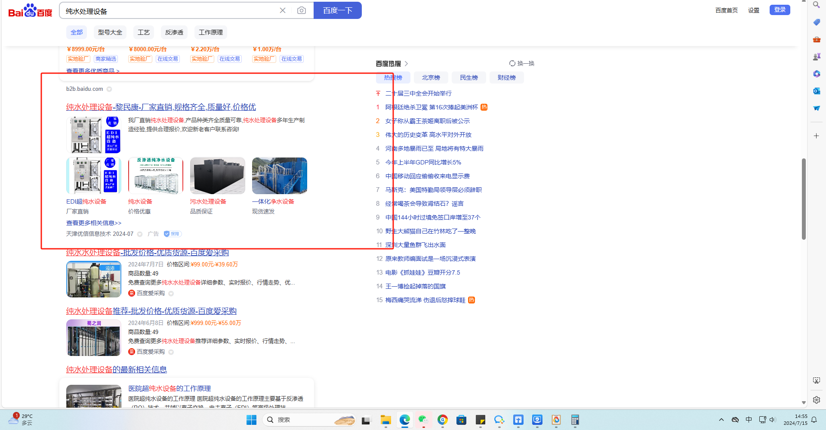Click 查看更多相关信息>> link
The width and height of the screenshot is (826, 430).
coord(94,223)
